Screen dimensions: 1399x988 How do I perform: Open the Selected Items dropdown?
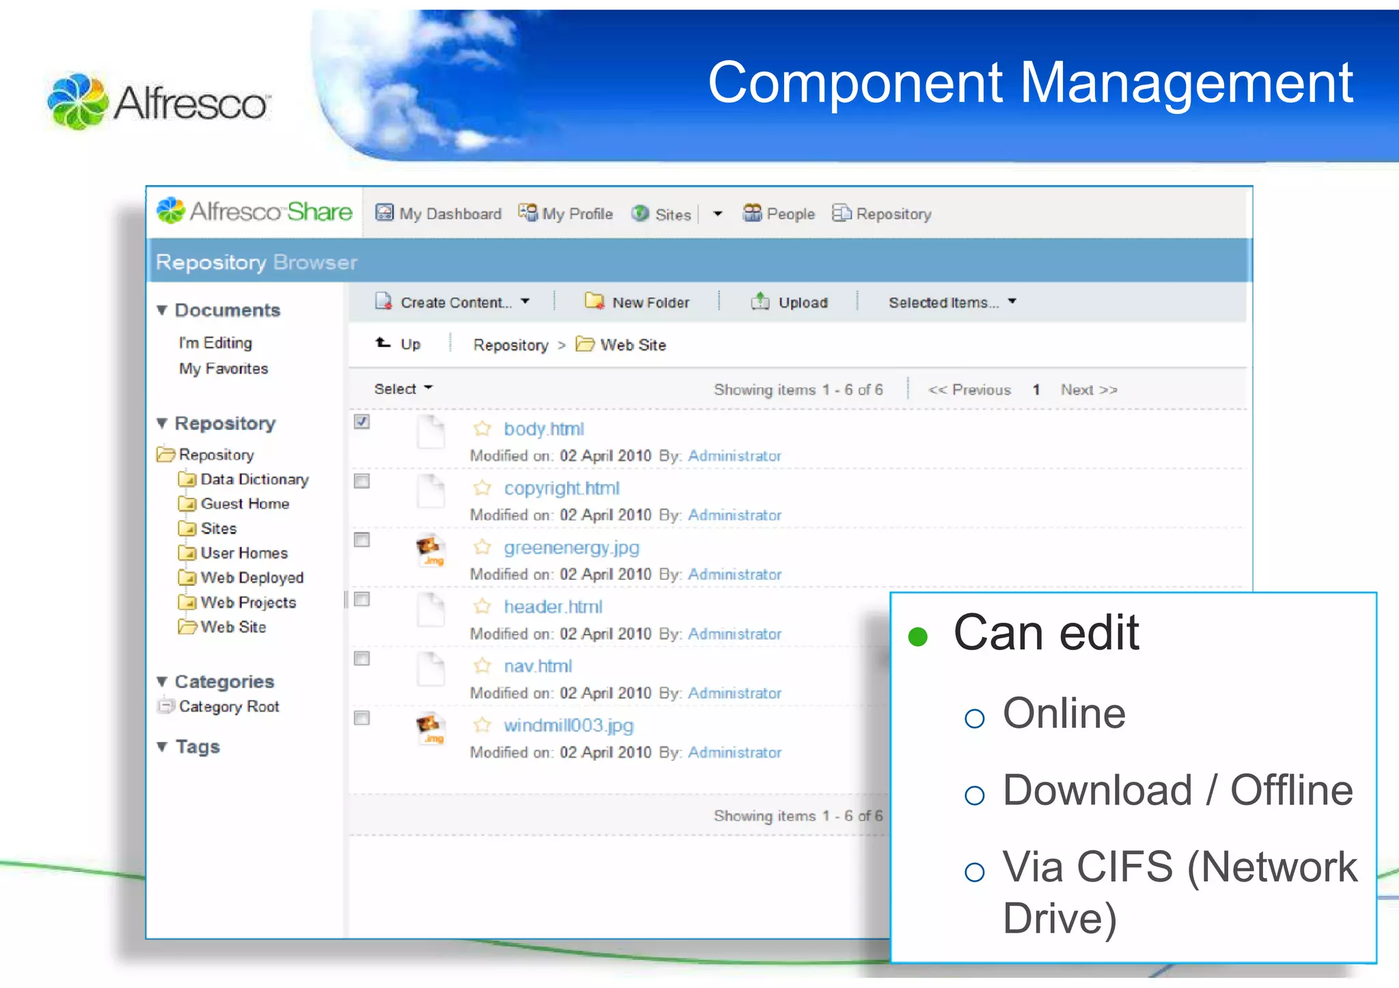(x=1012, y=301)
